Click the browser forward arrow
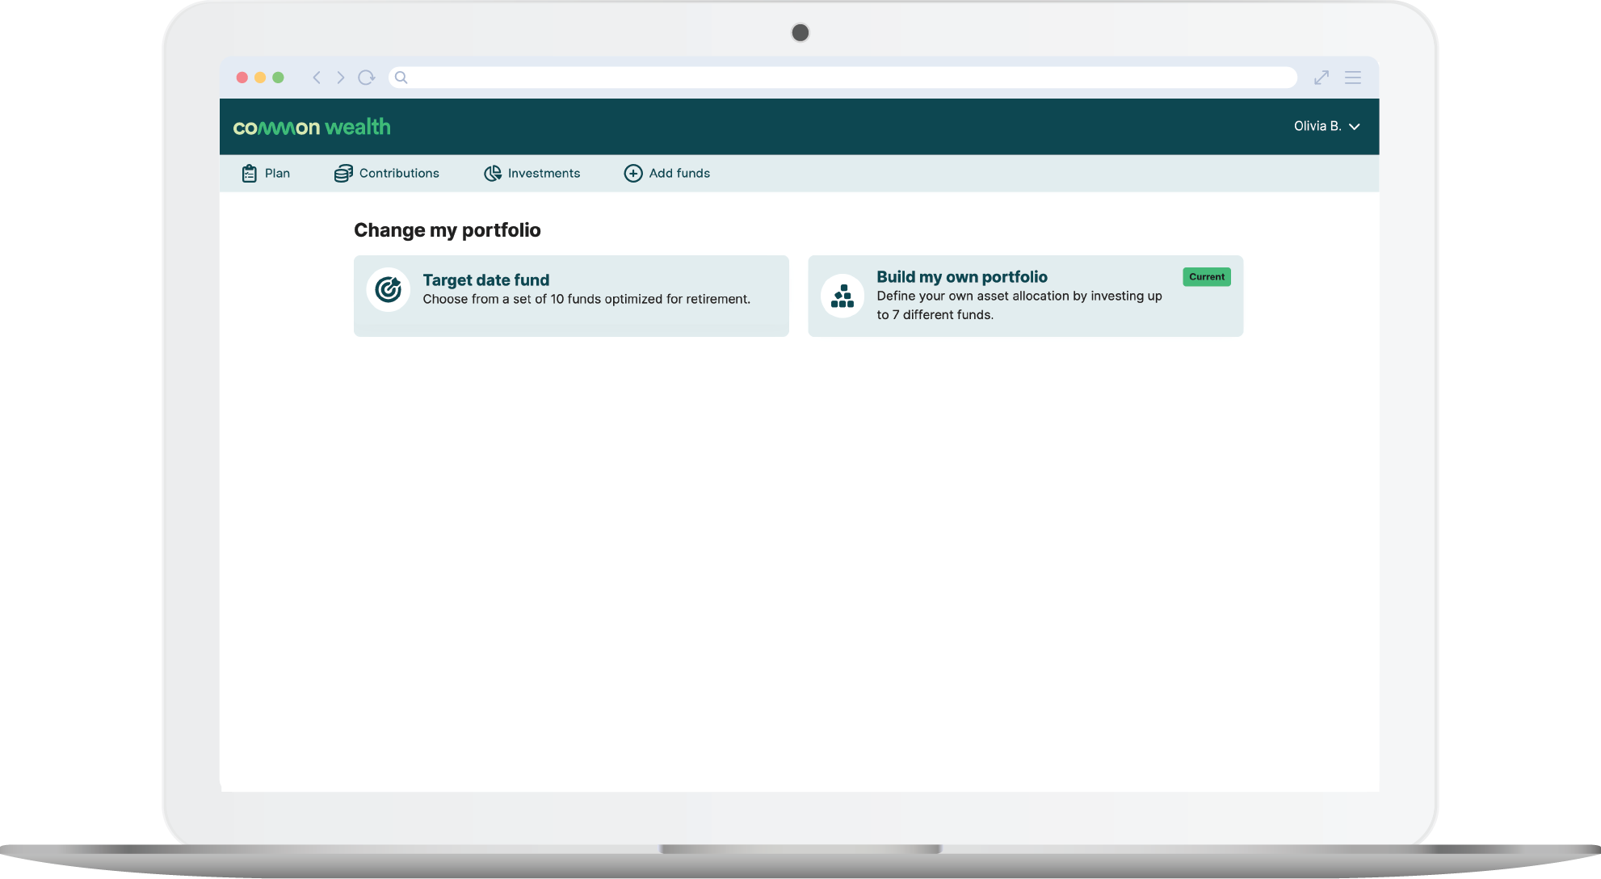This screenshot has width=1601, height=879. (341, 78)
